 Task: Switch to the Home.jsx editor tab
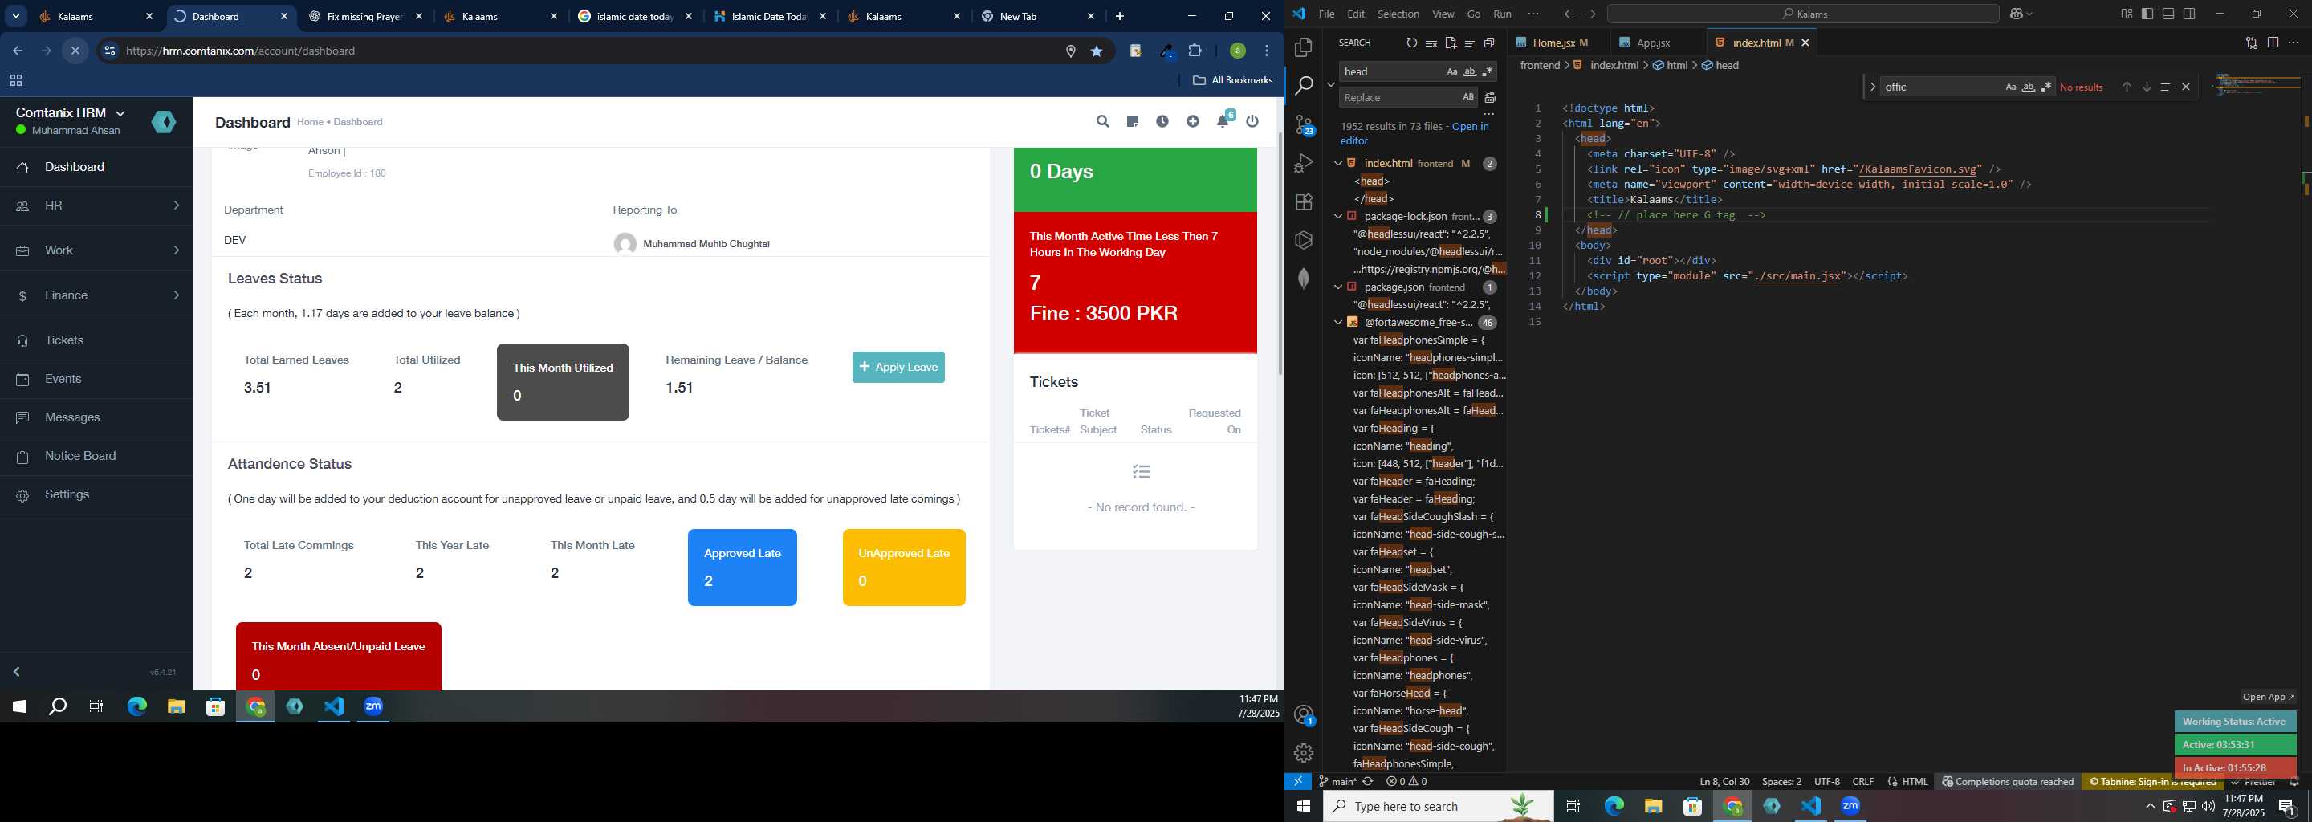coord(1560,43)
